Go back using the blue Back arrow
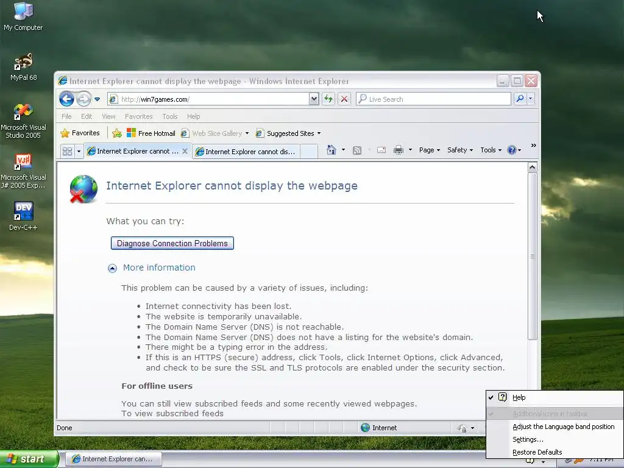 pos(66,99)
